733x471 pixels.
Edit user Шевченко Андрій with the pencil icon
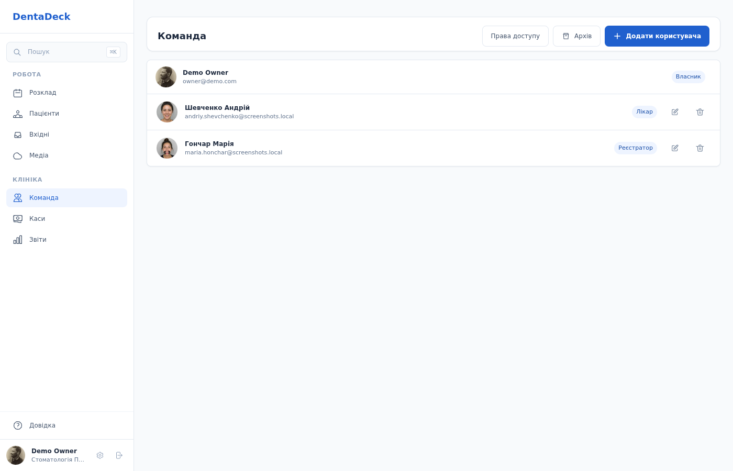pos(675,112)
